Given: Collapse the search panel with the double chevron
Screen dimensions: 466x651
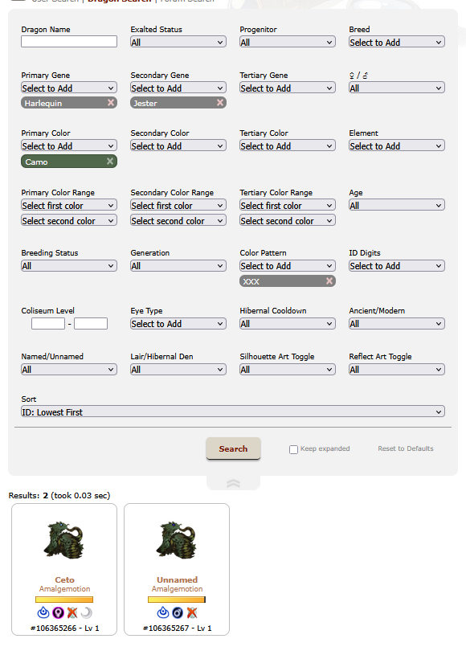Looking at the screenshot, I should pos(233,483).
